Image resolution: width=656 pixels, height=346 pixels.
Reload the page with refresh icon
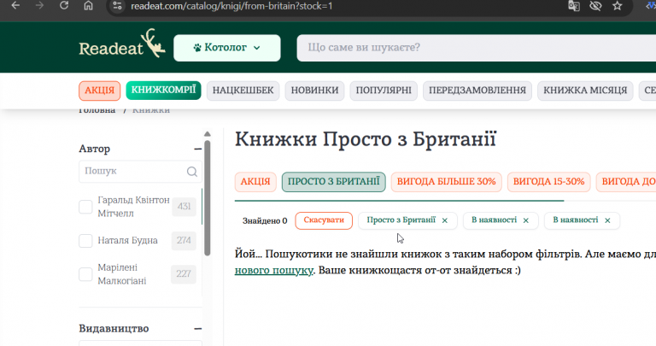coord(63,5)
